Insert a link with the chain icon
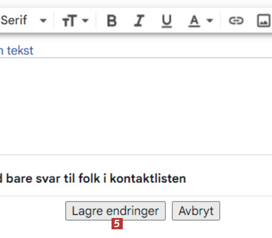 236,21
